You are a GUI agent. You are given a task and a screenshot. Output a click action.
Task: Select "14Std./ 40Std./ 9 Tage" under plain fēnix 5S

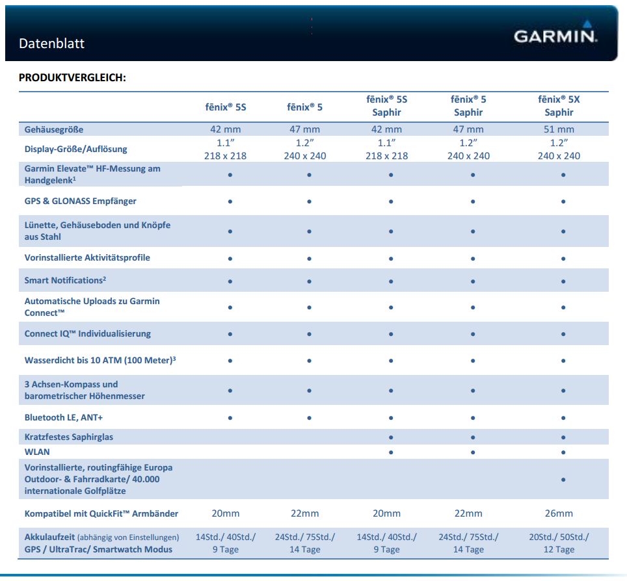pos(226,543)
